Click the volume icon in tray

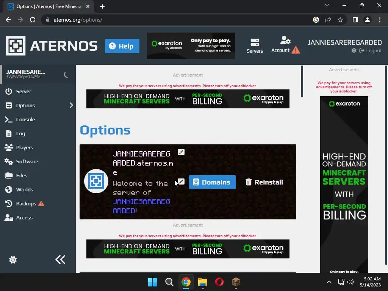click(350, 282)
